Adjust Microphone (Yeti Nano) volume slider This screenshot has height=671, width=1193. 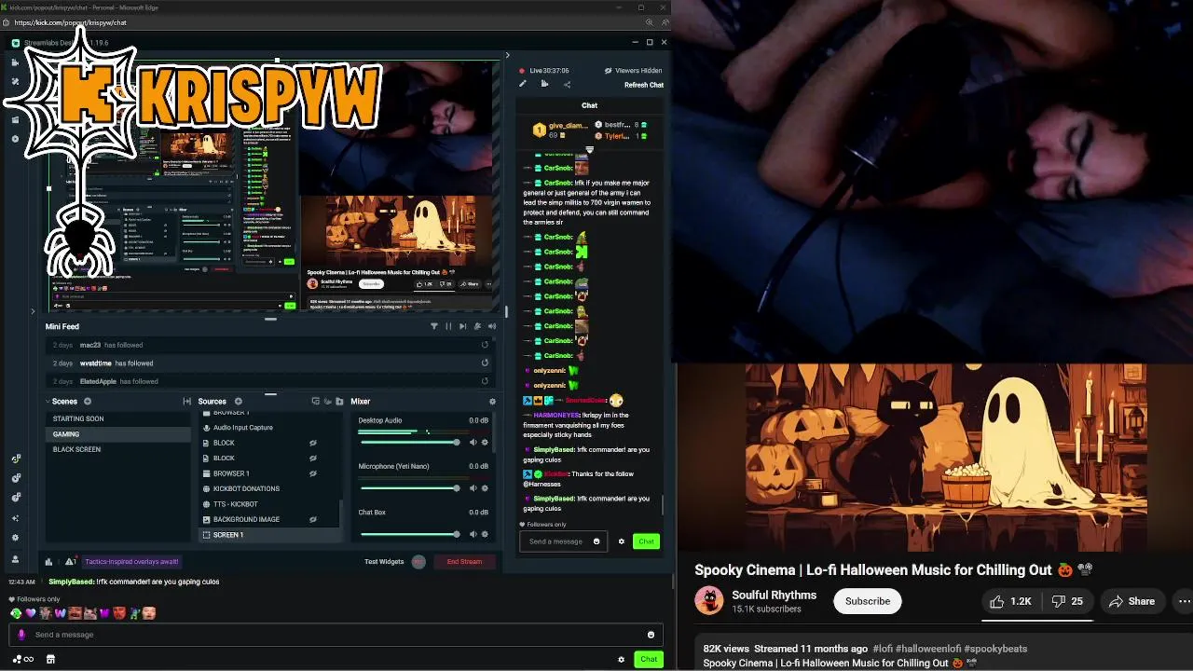pyautogui.click(x=409, y=488)
